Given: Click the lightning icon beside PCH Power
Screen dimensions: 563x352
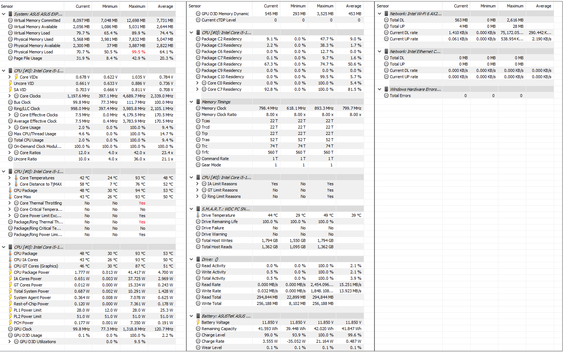Looking at the screenshot, I should [10, 323].
